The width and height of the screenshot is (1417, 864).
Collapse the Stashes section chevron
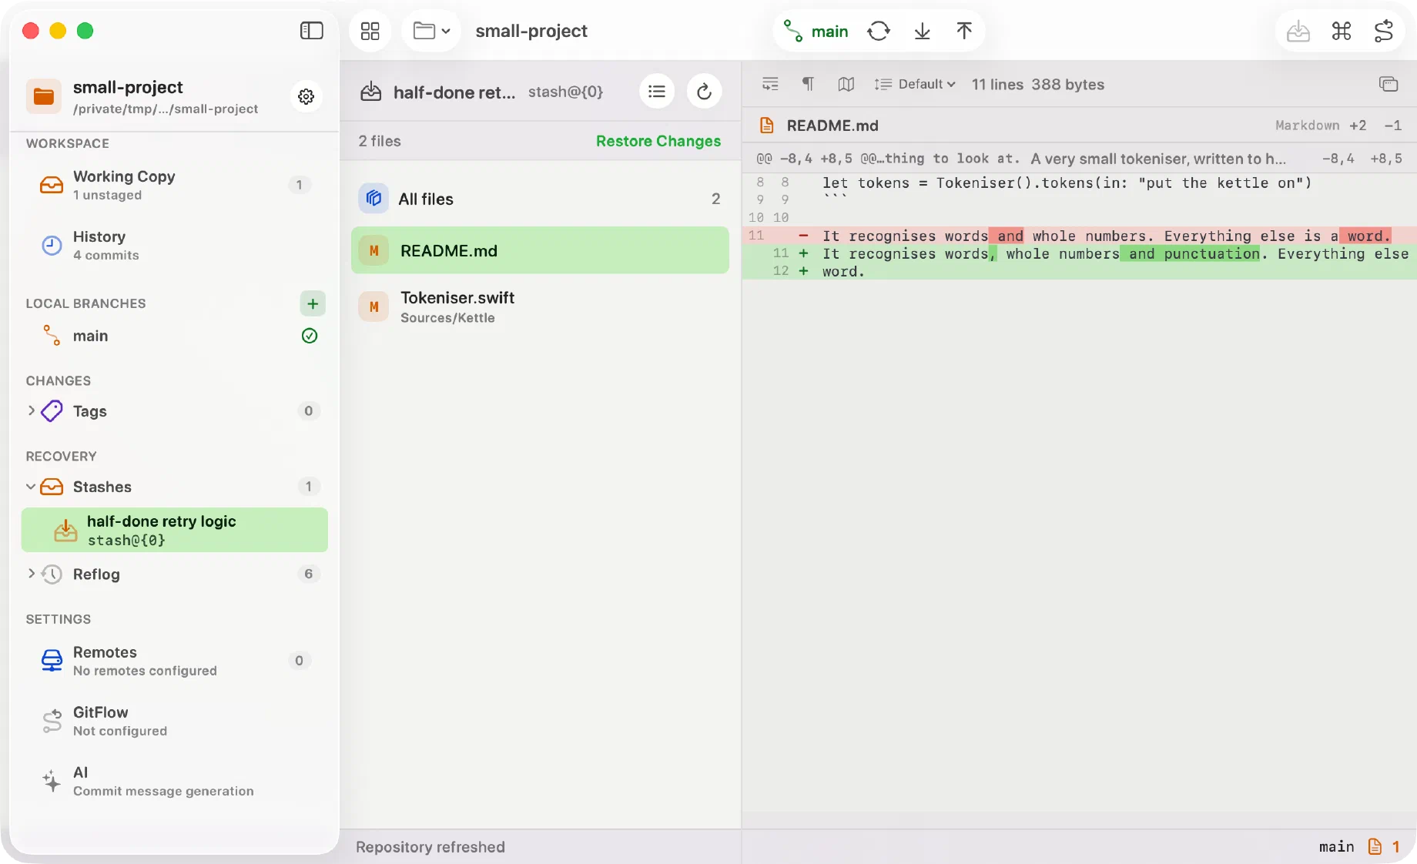tap(31, 487)
